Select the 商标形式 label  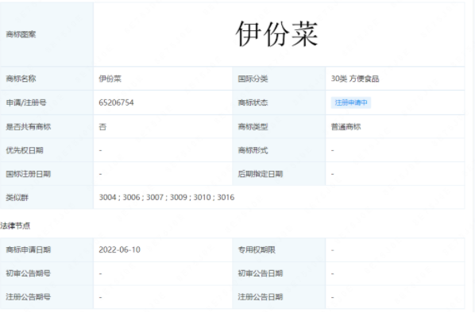coord(253,150)
